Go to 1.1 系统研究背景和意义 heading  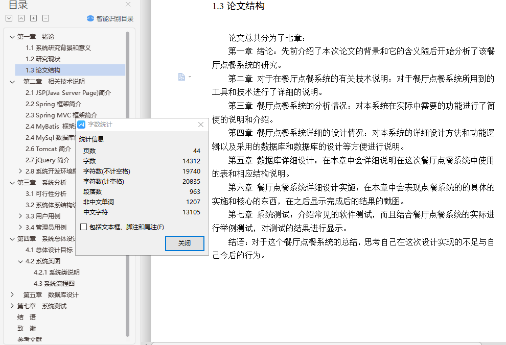(58, 48)
